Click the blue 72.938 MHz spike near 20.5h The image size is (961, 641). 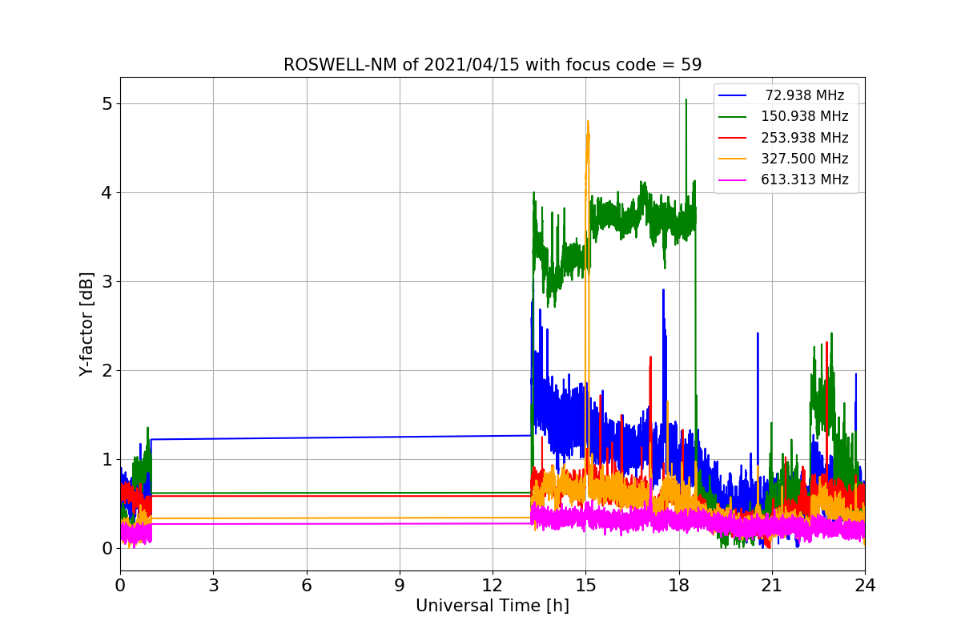757,333
